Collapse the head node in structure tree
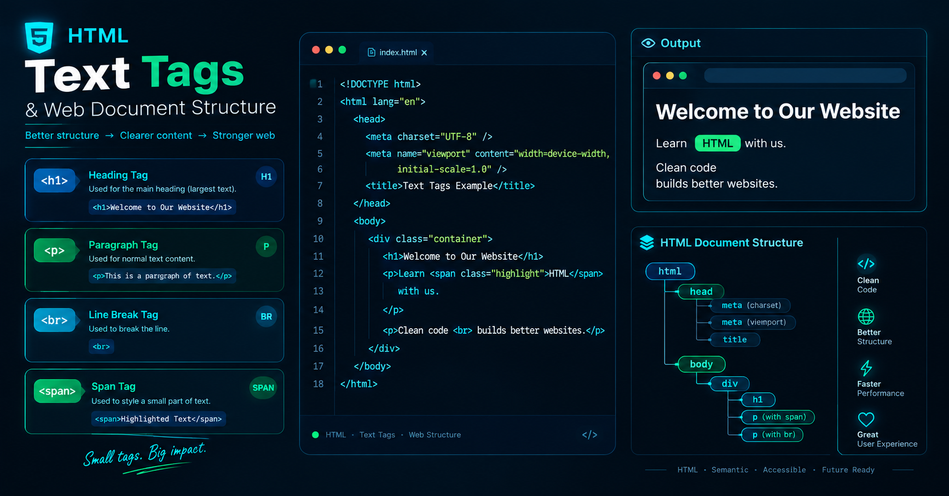 coord(701,291)
